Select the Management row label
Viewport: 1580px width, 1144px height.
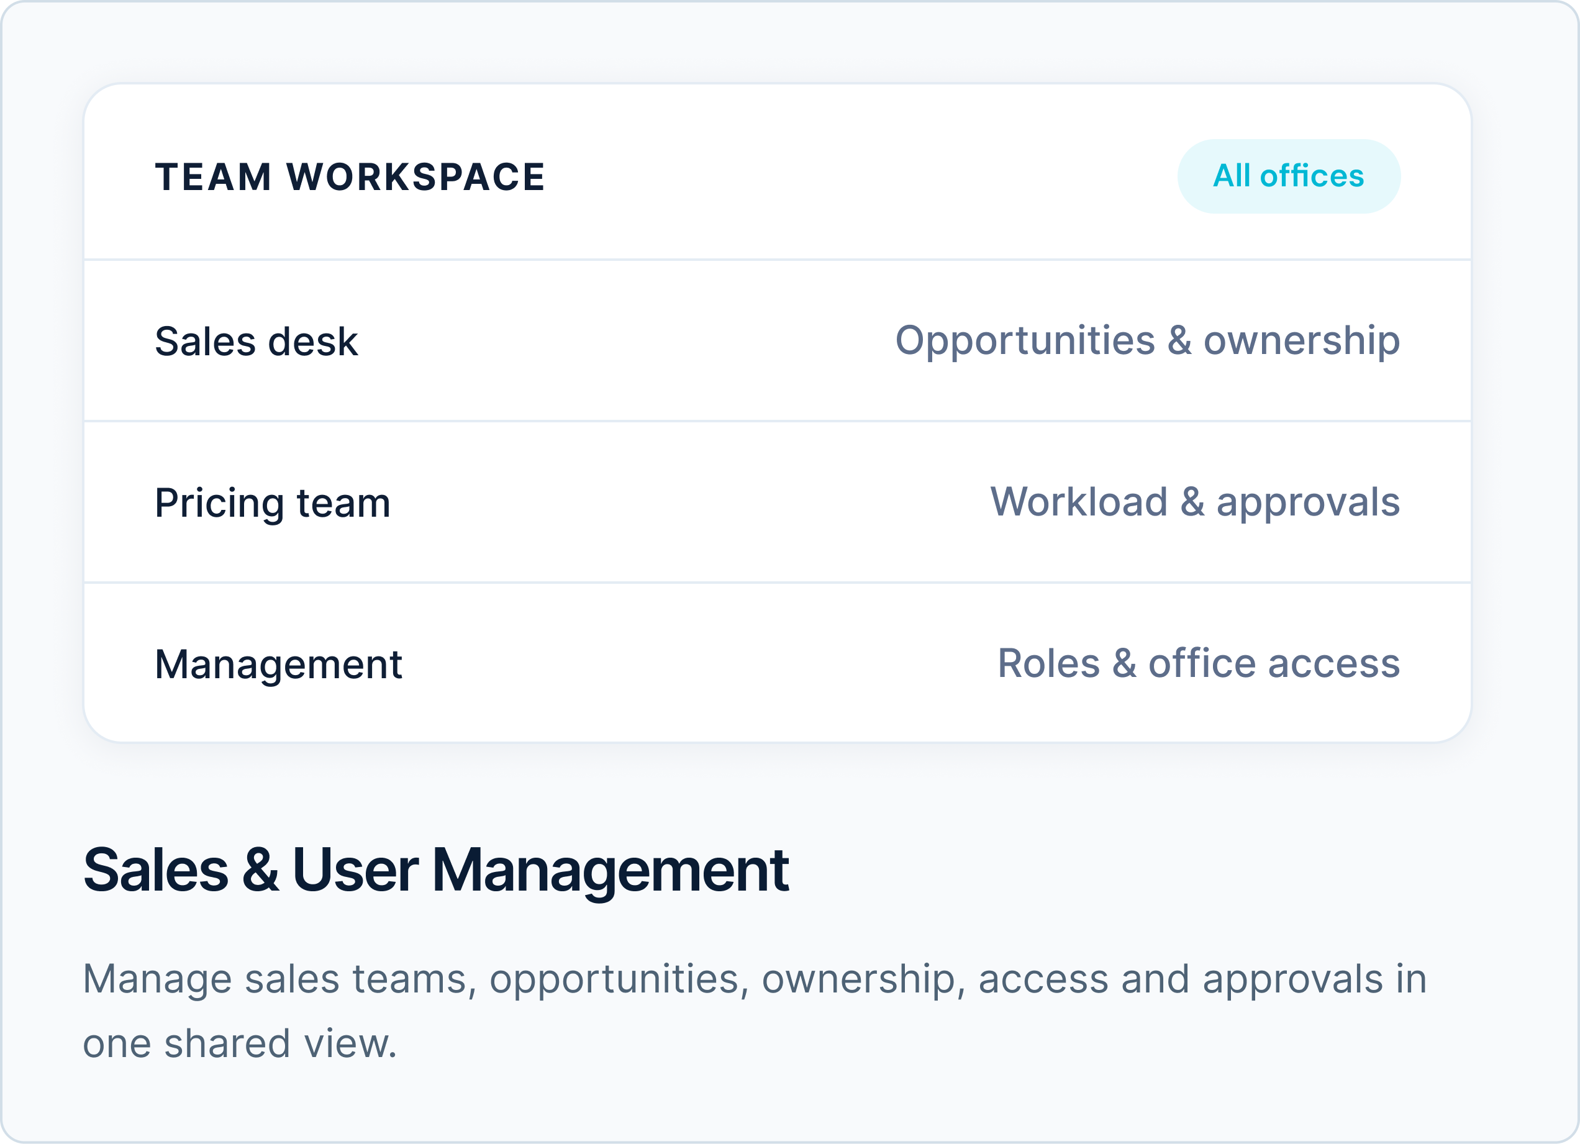[279, 665]
